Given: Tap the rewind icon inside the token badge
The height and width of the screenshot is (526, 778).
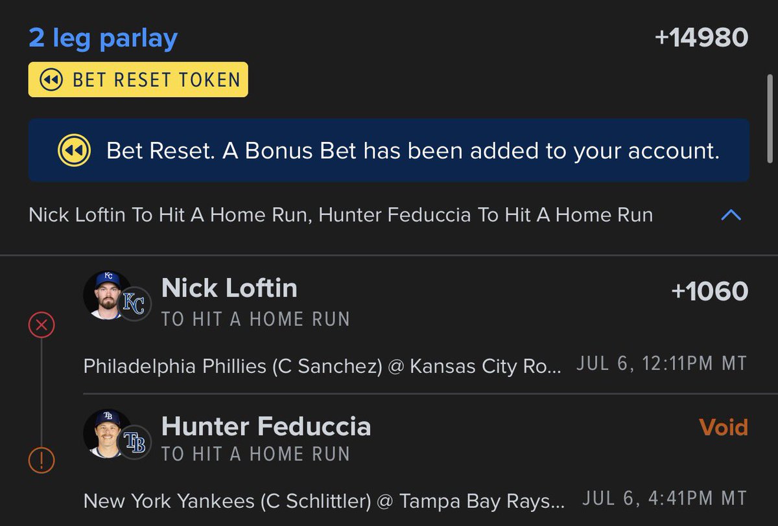Looking at the screenshot, I should pos(51,80).
